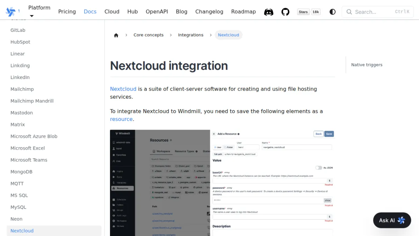Focus the Search input field
Screen dimensions: 419x236
tap(377, 12)
